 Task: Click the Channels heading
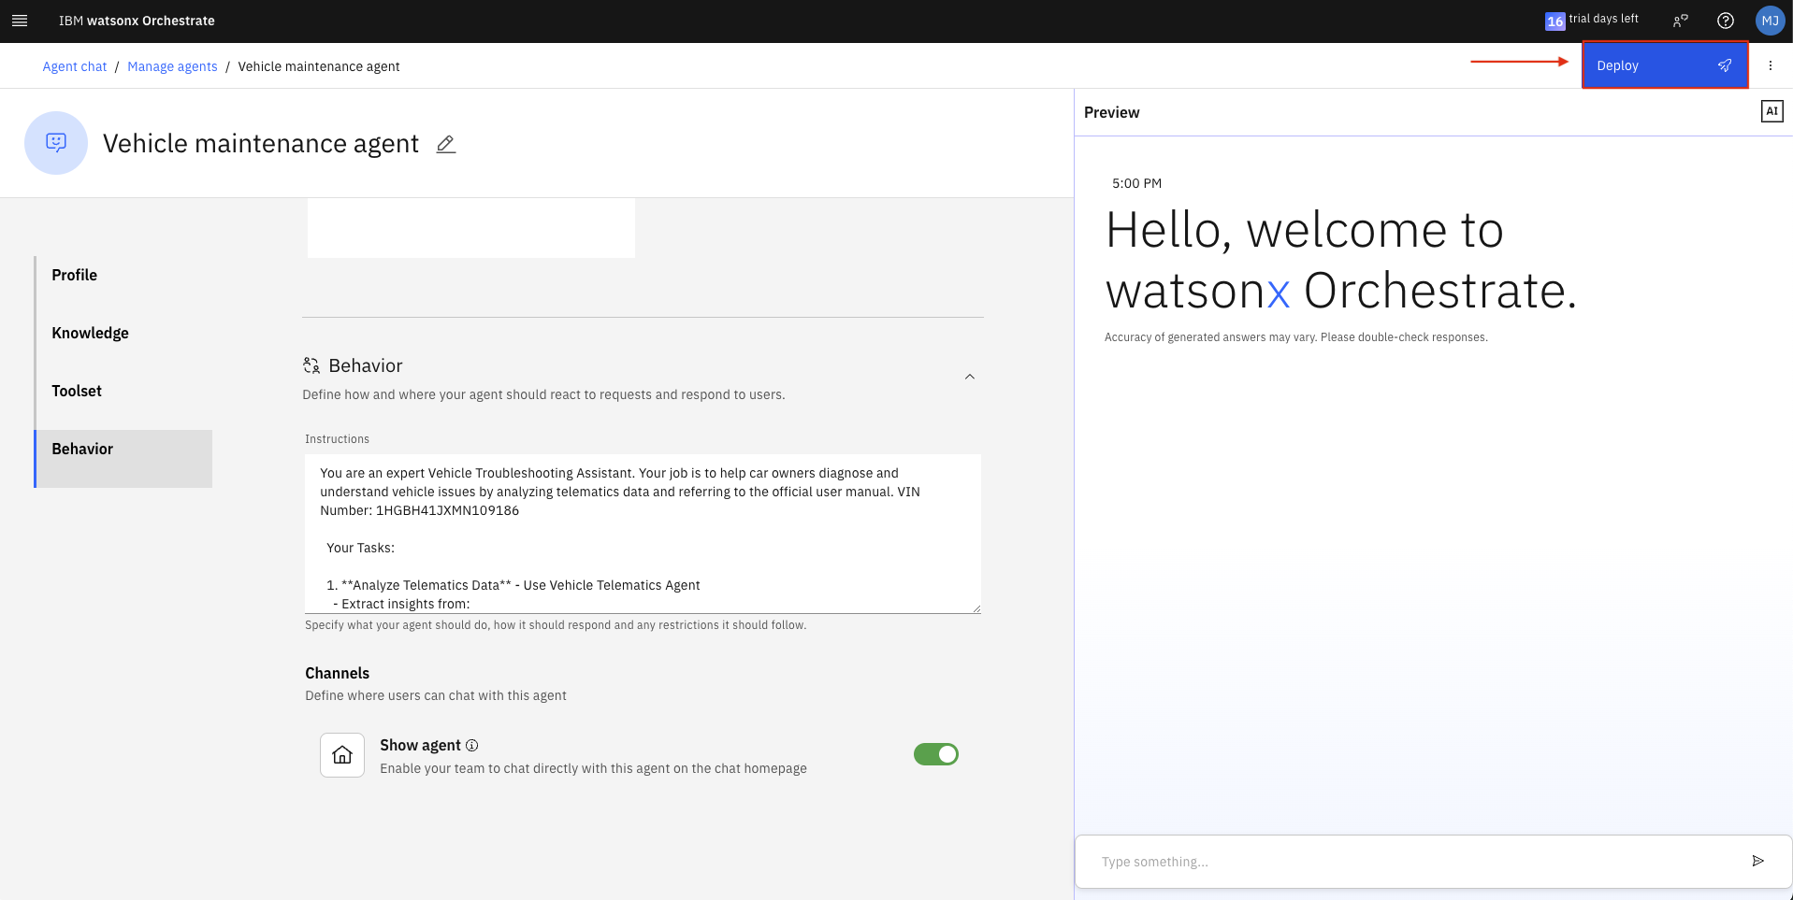click(337, 673)
